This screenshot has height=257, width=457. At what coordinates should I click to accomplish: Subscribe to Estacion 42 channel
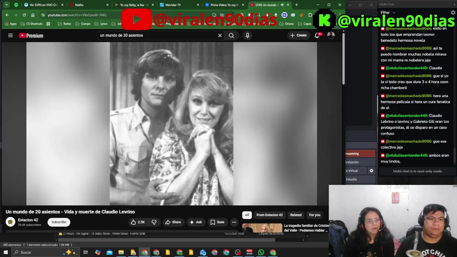pyautogui.click(x=59, y=222)
